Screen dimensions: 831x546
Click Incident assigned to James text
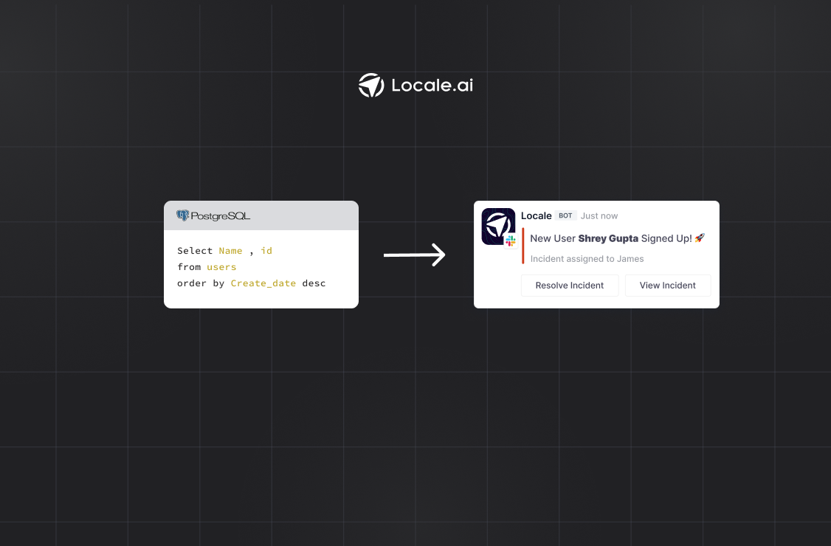(587, 259)
